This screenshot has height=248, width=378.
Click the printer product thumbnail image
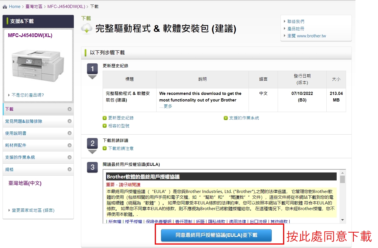[x=38, y=66]
